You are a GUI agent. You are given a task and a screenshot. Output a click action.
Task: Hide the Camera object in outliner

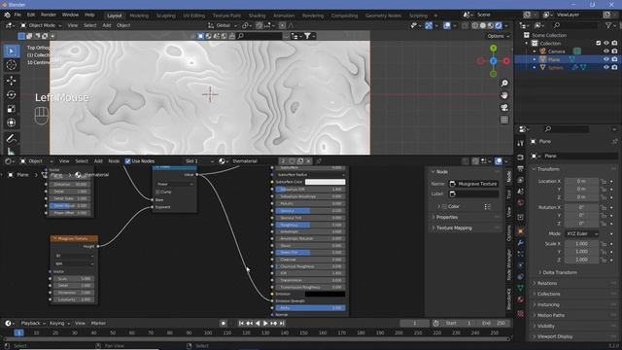click(x=606, y=52)
